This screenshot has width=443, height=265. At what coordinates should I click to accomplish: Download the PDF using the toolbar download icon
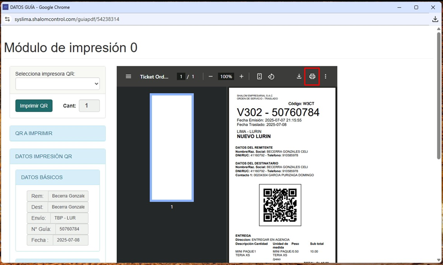pyautogui.click(x=299, y=77)
